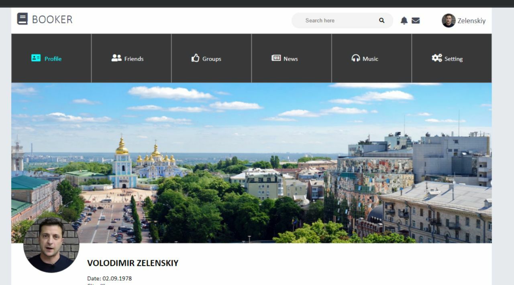Click the Zelenskiy username in header

(471, 21)
